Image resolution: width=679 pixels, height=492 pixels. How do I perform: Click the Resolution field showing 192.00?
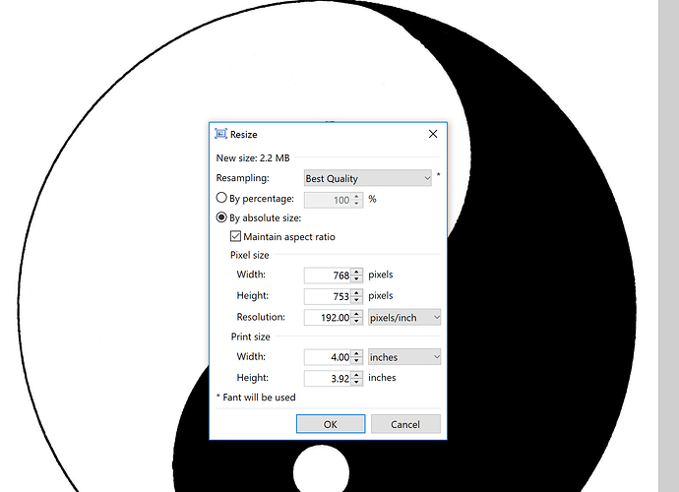[328, 318]
